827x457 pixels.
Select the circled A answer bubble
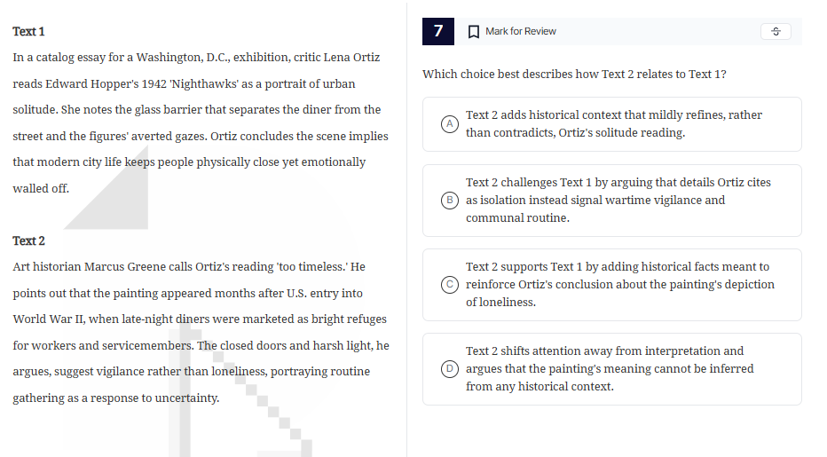450,124
